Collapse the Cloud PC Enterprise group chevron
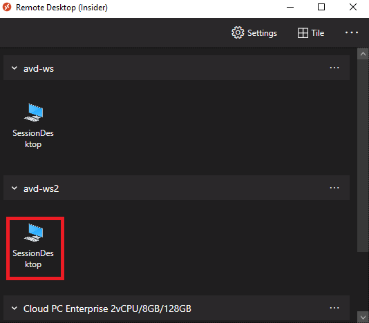 pos(15,309)
